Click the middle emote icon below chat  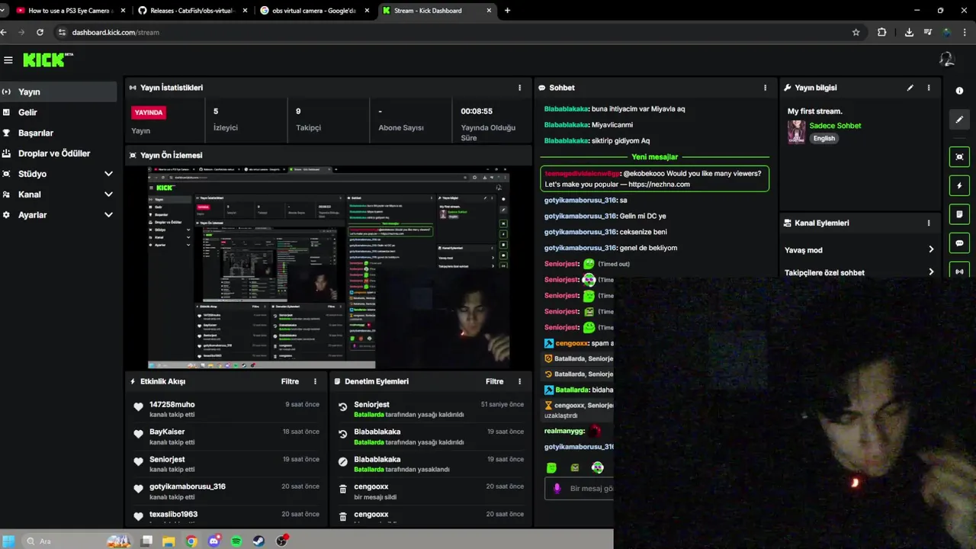click(x=575, y=467)
